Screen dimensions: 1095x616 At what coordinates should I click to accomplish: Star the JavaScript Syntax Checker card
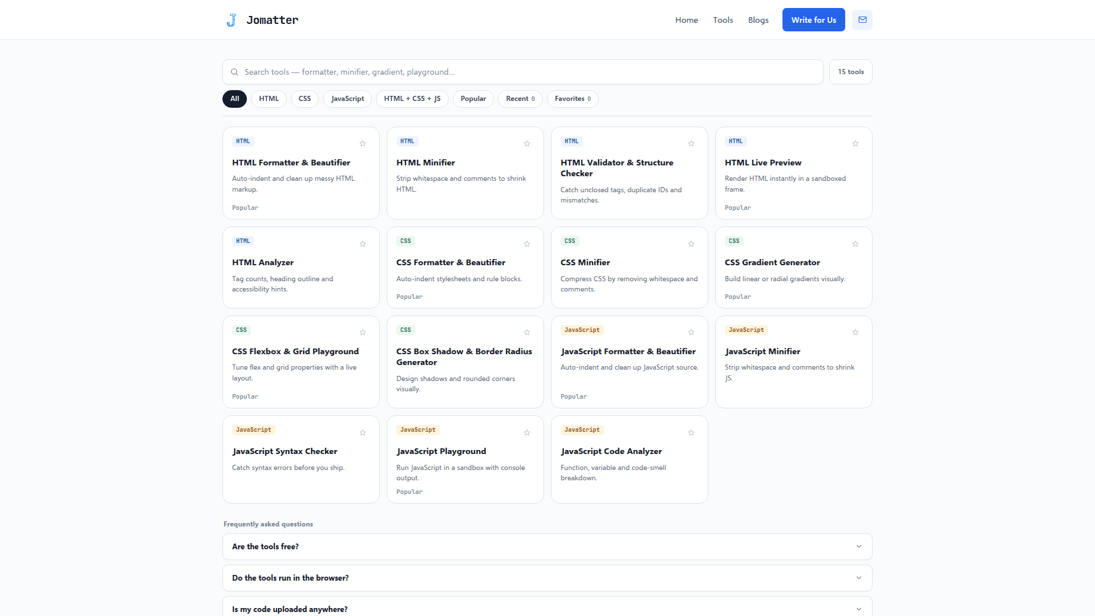click(x=363, y=433)
